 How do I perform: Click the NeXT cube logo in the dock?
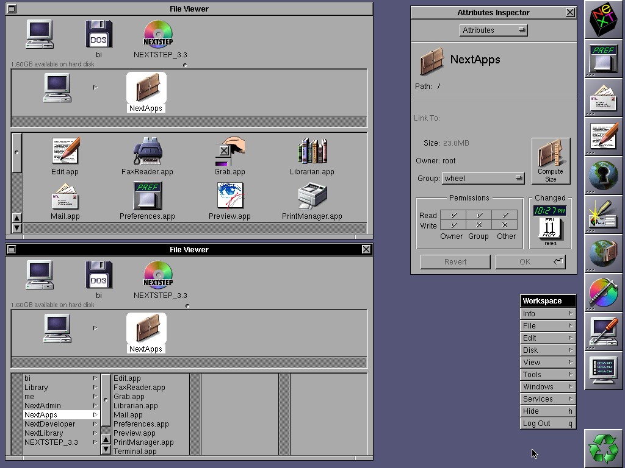pyautogui.click(x=603, y=19)
